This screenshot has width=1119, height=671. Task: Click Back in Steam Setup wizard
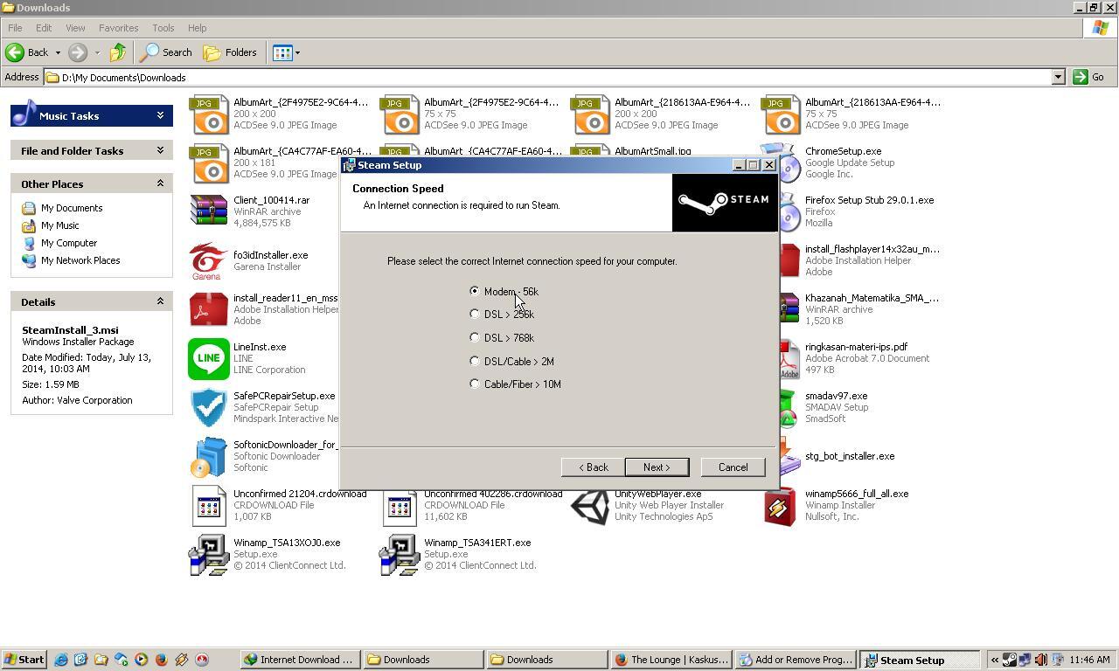tap(593, 467)
